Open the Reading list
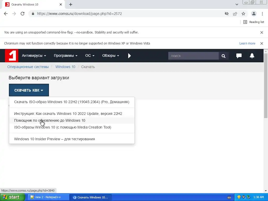The image size is (268, 201). (x=254, y=22)
